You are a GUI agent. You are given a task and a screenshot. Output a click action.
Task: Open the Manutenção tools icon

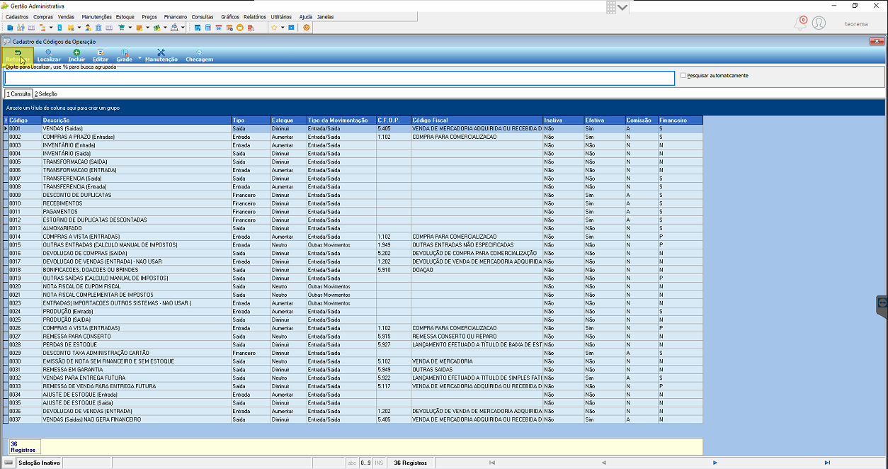161,52
